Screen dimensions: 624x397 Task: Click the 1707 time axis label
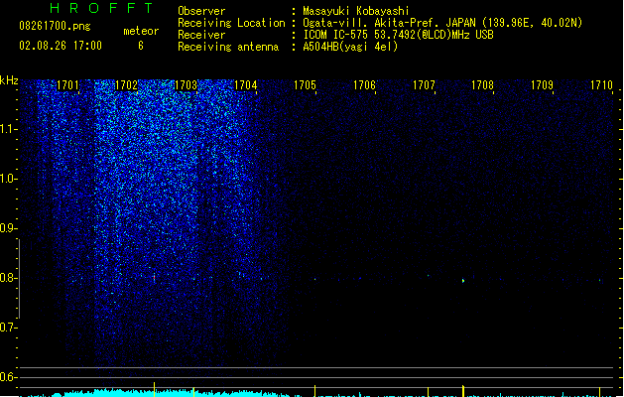[424, 85]
